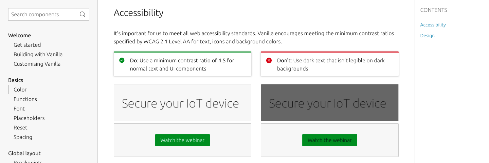Go to Building with Vanilla page

pyautogui.click(x=38, y=54)
